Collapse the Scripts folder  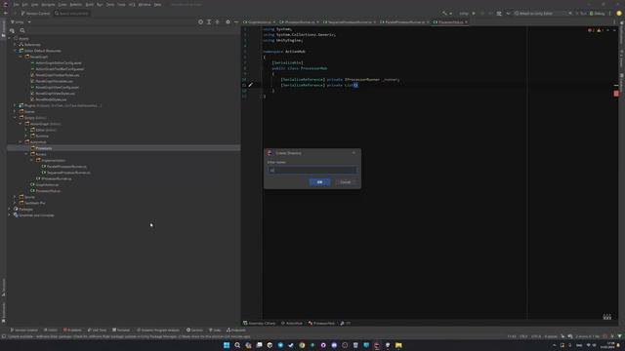16,118
